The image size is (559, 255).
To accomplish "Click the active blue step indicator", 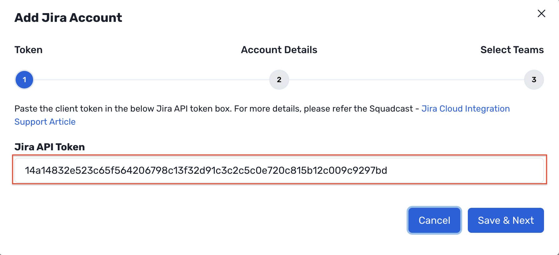I will point(24,80).
